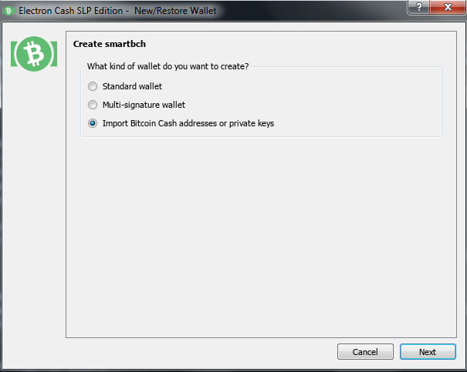Click the "Standard wallet" label text
This screenshot has width=467, height=372.
coord(132,86)
